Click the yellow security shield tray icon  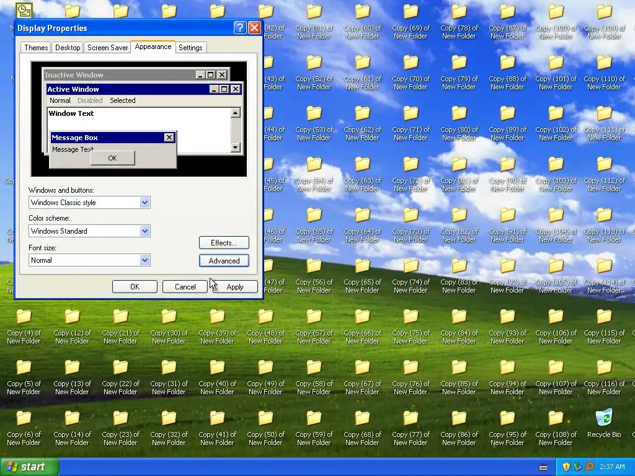(566, 467)
